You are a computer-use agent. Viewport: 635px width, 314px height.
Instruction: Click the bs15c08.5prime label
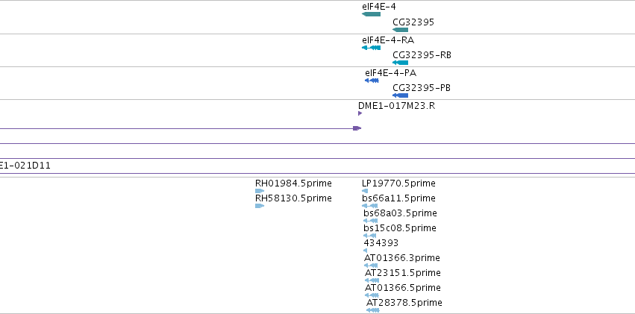point(400,227)
